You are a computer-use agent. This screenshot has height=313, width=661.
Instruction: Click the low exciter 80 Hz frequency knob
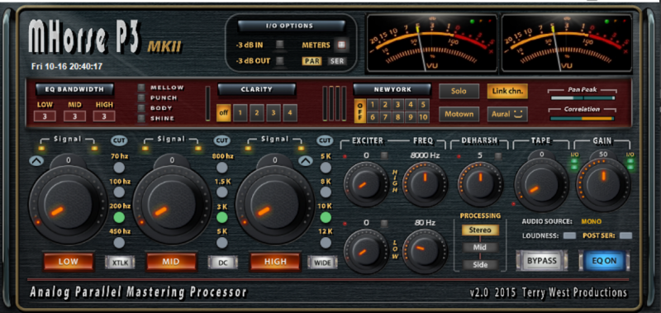coord(425,251)
